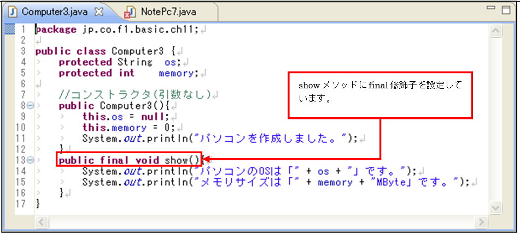Click the horizontal scrollbar right arrow

(482, 222)
